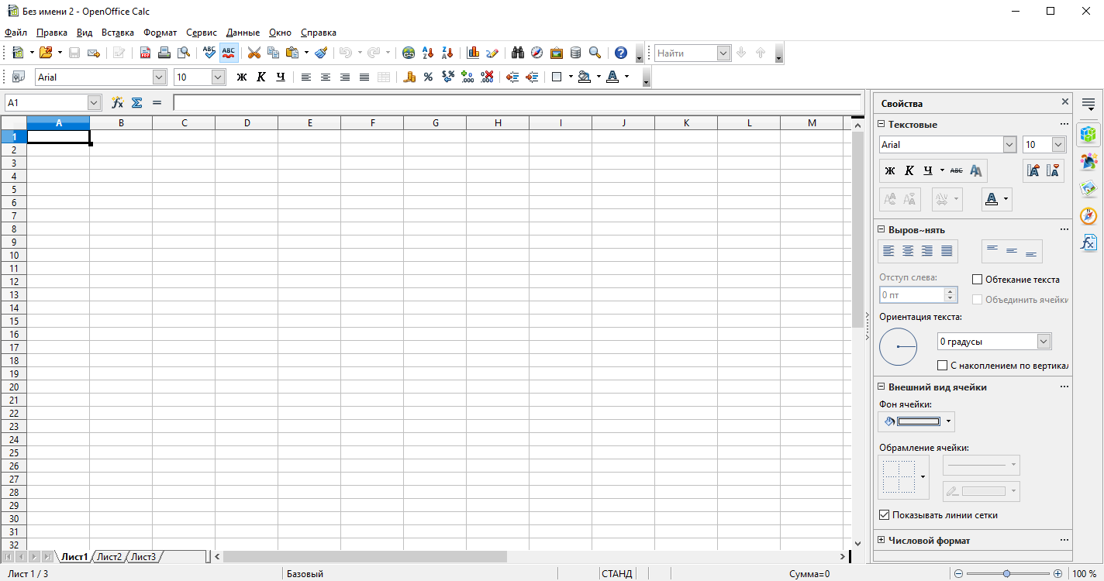1104x581 pixels.
Task: Click the Print file icon
Action: coord(164,53)
